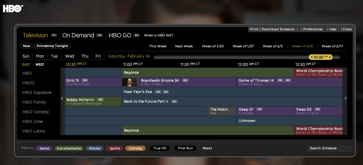Click What is HBO GO? link
The height and width of the screenshot is (165, 363).
(158, 35)
